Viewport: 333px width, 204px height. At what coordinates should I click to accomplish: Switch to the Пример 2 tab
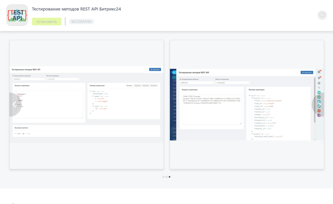coord(138,86)
